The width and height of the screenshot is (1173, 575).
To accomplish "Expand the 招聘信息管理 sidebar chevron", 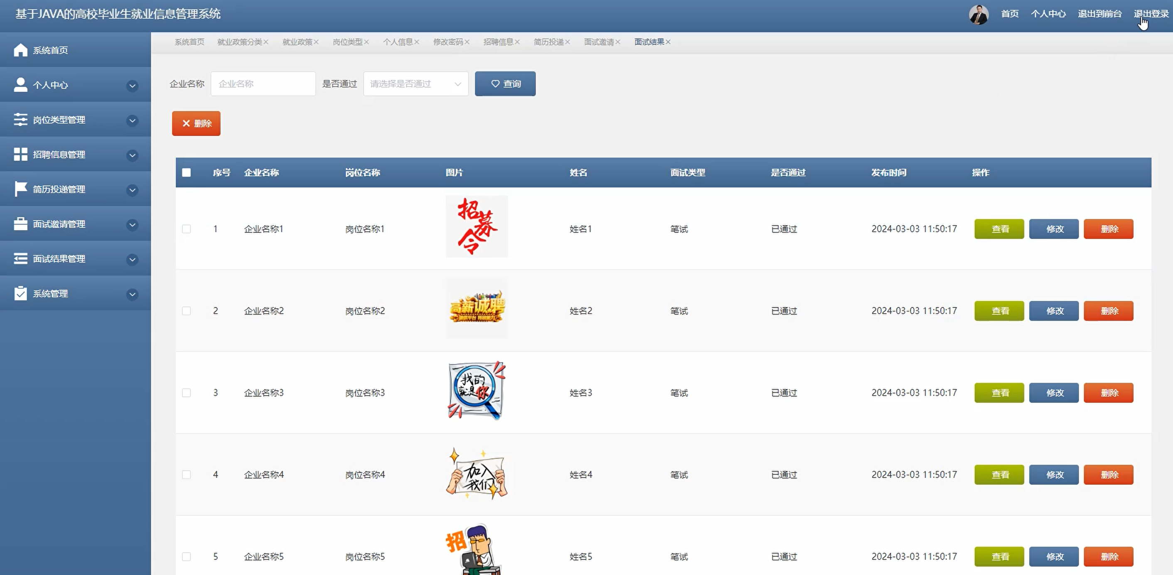I will tap(132, 155).
